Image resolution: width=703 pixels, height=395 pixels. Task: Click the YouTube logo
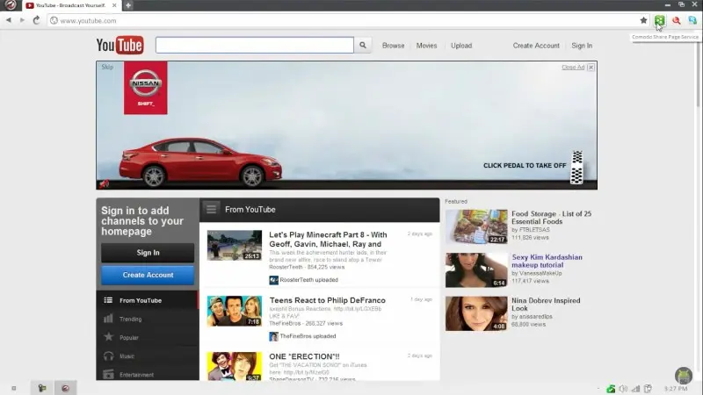pyautogui.click(x=120, y=46)
